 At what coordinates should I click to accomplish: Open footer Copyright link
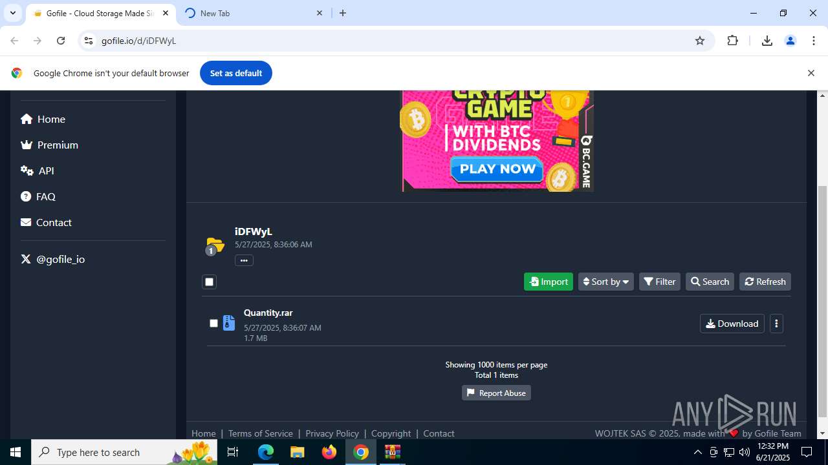point(391,433)
